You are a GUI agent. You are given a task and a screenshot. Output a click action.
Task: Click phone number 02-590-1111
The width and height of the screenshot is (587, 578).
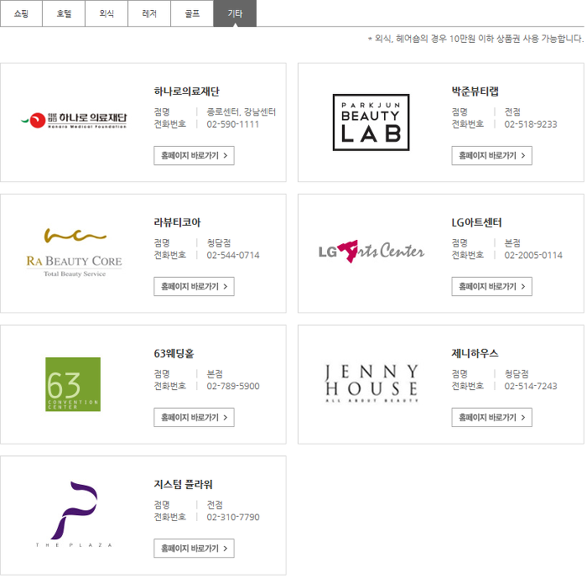[x=233, y=124]
